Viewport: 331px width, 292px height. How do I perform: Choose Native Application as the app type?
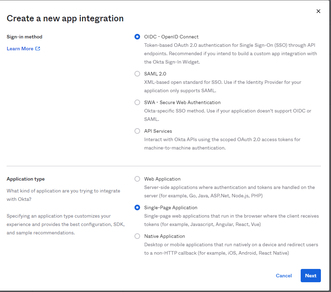pos(137,236)
